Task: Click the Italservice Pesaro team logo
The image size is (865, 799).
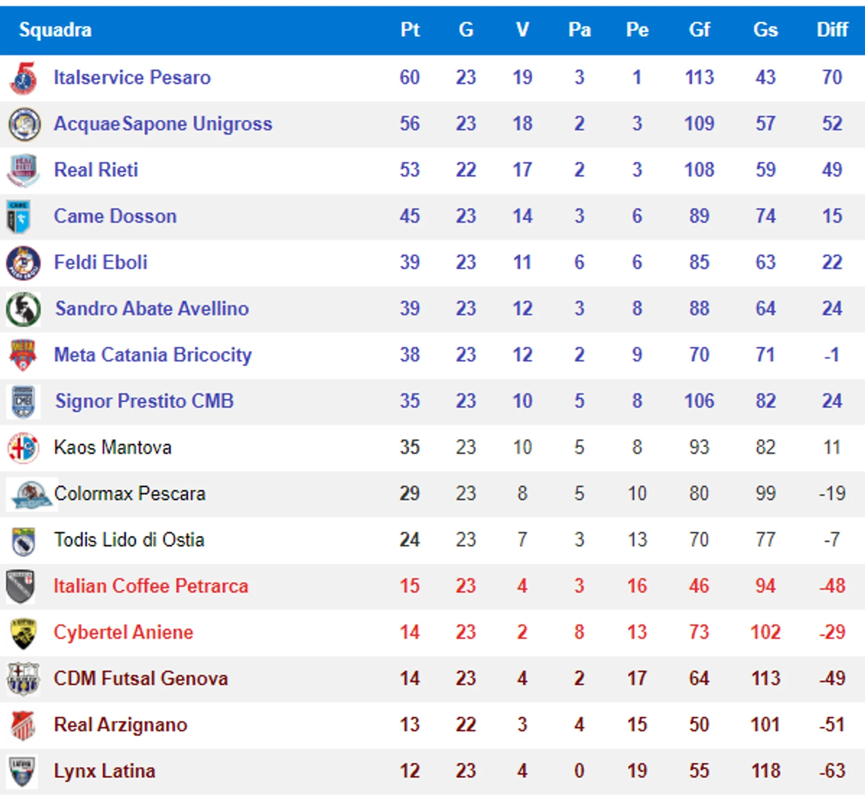Action: point(24,78)
